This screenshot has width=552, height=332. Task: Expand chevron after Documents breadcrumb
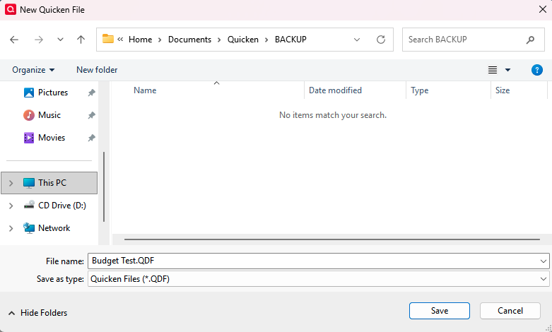(x=219, y=40)
